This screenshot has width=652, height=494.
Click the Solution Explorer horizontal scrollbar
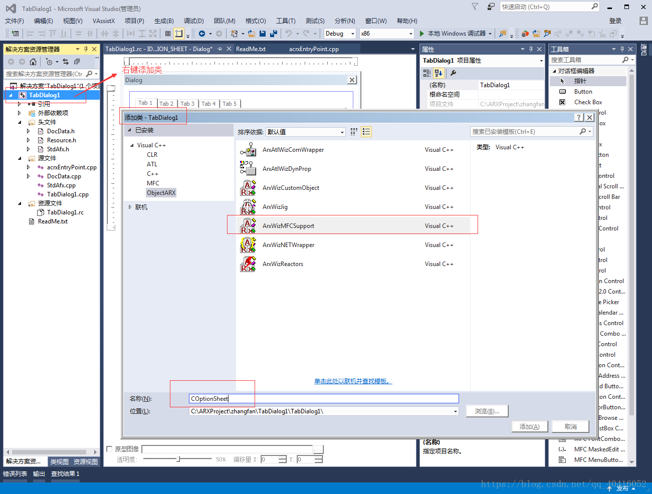coord(51,452)
